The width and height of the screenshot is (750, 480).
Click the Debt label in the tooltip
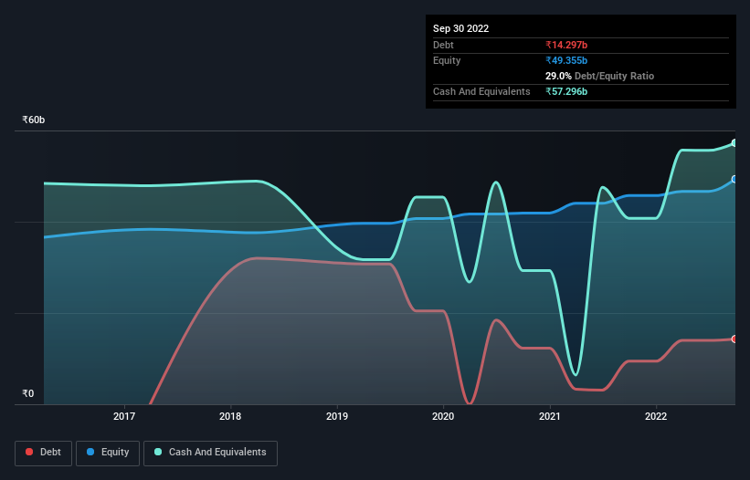[443, 45]
